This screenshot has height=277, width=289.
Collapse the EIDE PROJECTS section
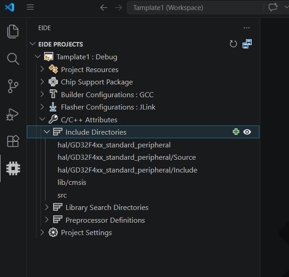pyautogui.click(x=33, y=44)
